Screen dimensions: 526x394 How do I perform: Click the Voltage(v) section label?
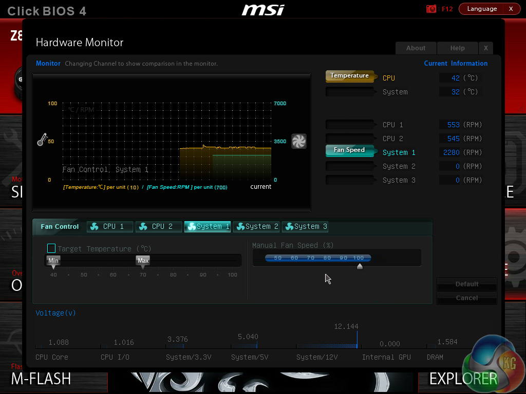[55, 313]
